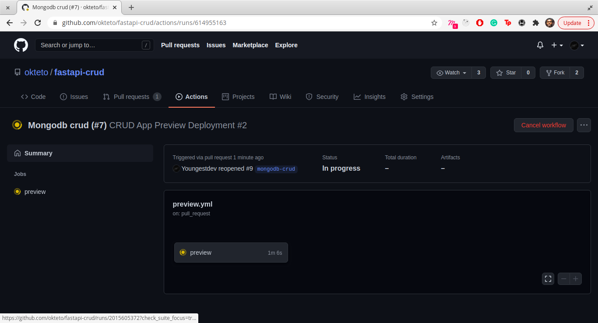This screenshot has width=598, height=323.
Task: Open the Wiki tab
Action: click(280, 97)
